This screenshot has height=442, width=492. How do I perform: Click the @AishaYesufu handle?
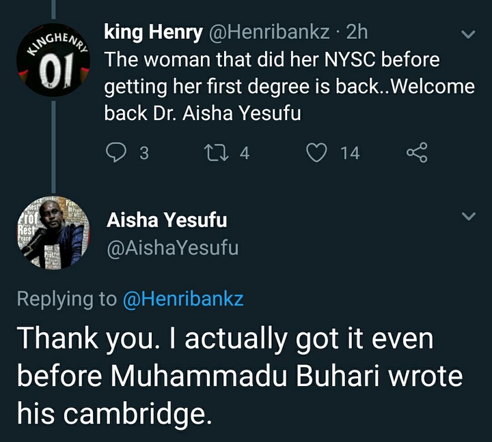click(x=172, y=248)
